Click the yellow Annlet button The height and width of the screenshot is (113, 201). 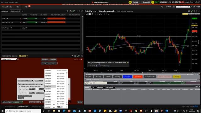tap(177, 77)
